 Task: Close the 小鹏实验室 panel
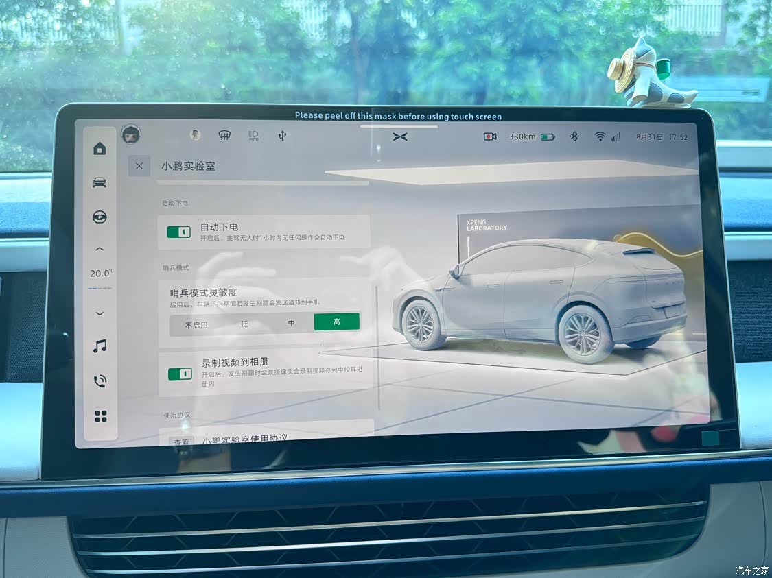click(139, 166)
